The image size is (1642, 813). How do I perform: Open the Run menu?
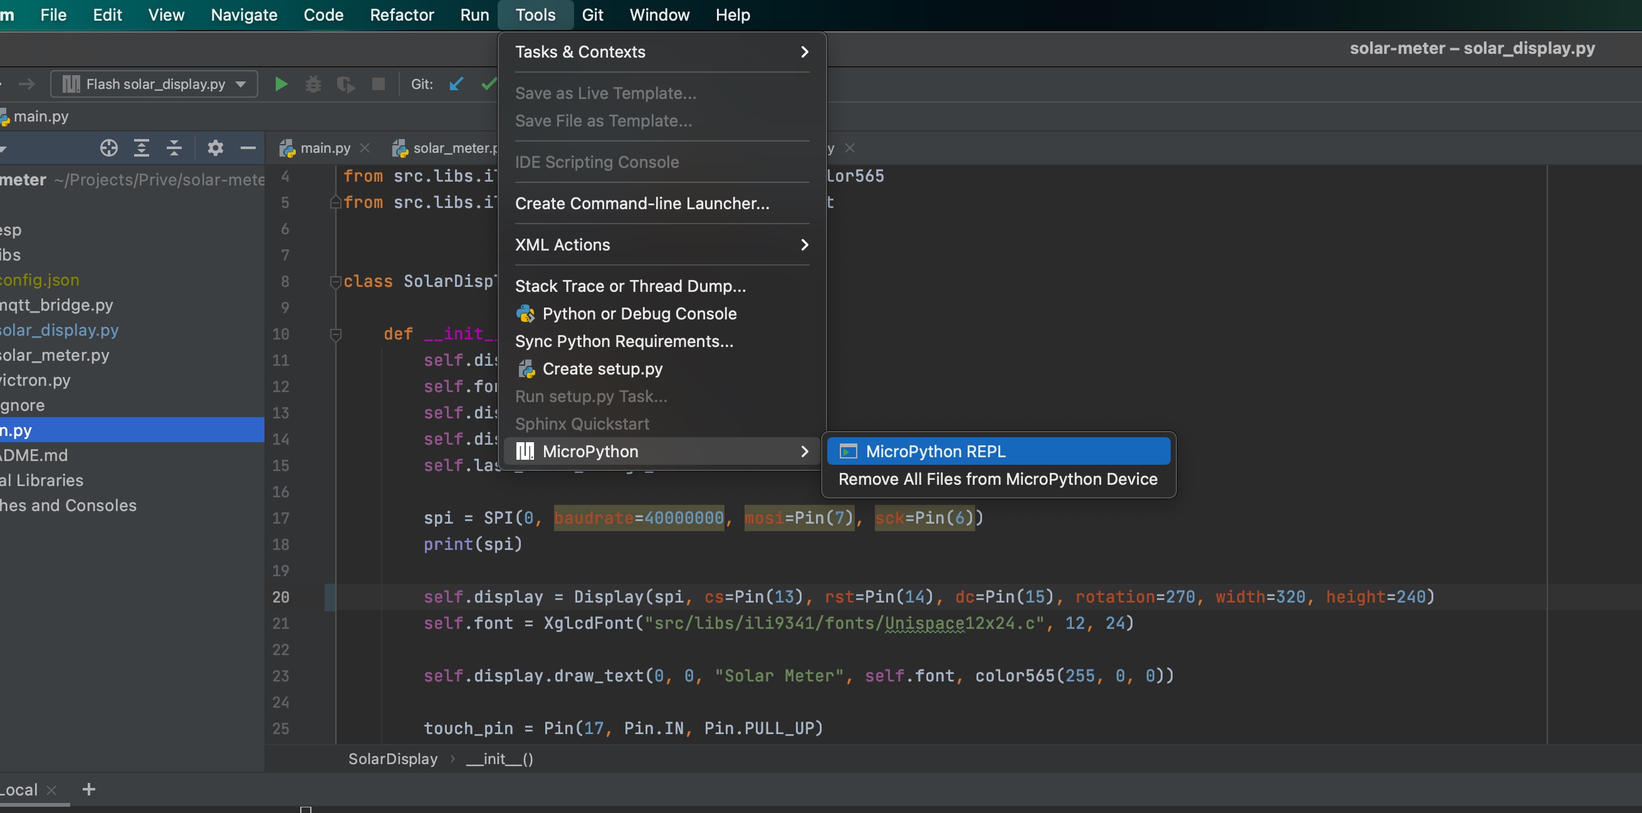(x=475, y=14)
